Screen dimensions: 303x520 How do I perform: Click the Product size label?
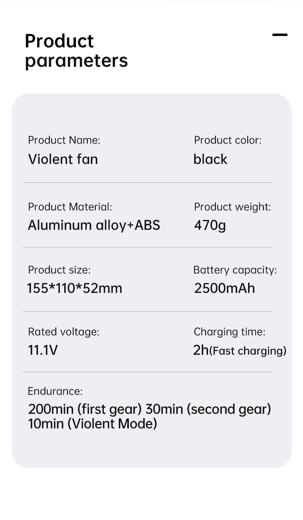(x=59, y=270)
